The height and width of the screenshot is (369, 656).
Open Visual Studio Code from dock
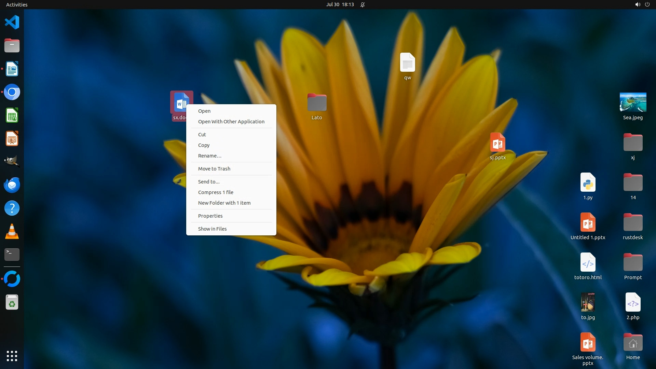(x=12, y=23)
